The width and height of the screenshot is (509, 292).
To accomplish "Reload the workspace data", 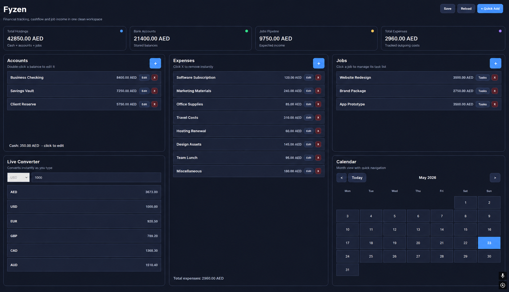I will click(466, 9).
